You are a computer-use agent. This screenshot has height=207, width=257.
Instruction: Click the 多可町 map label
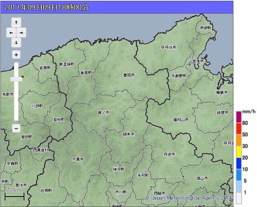point(143,175)
